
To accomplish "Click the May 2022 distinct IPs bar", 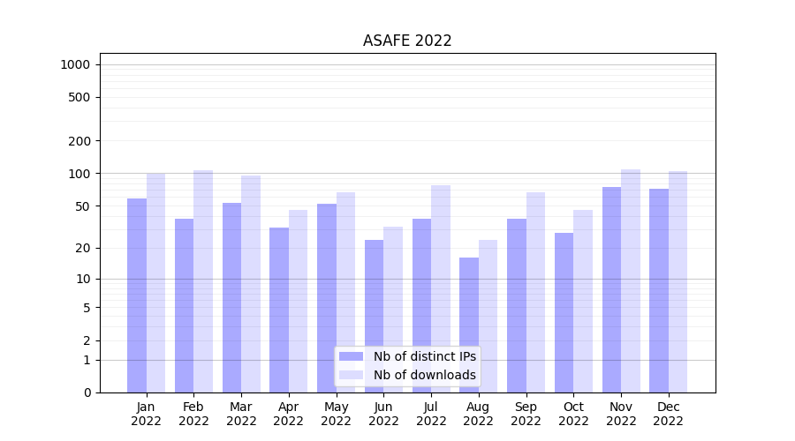I will 327,298.
